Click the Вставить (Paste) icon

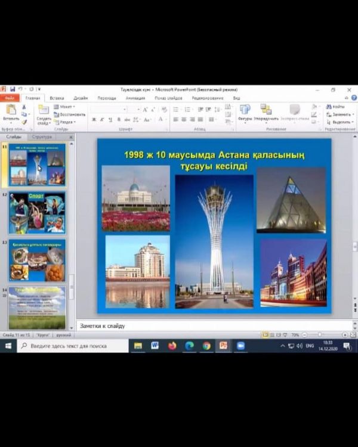click(x=11, y=111)
